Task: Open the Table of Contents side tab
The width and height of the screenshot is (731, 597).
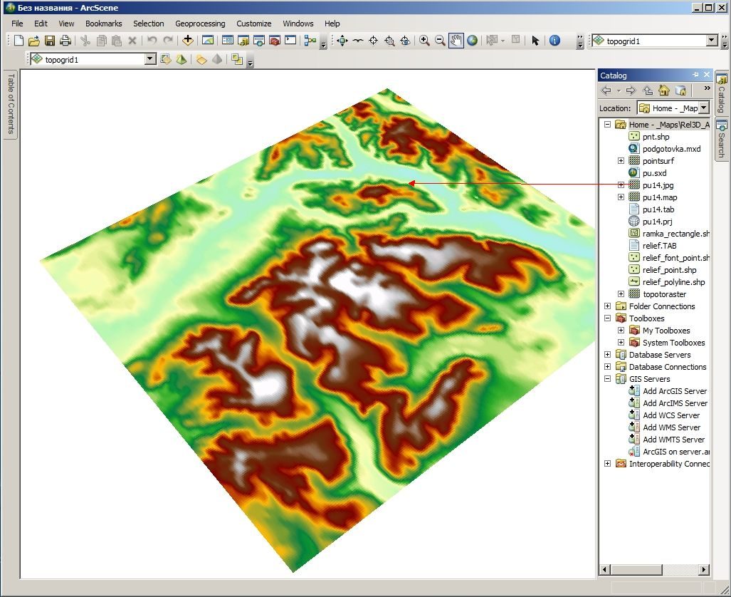Action: (x=10, y=103)
